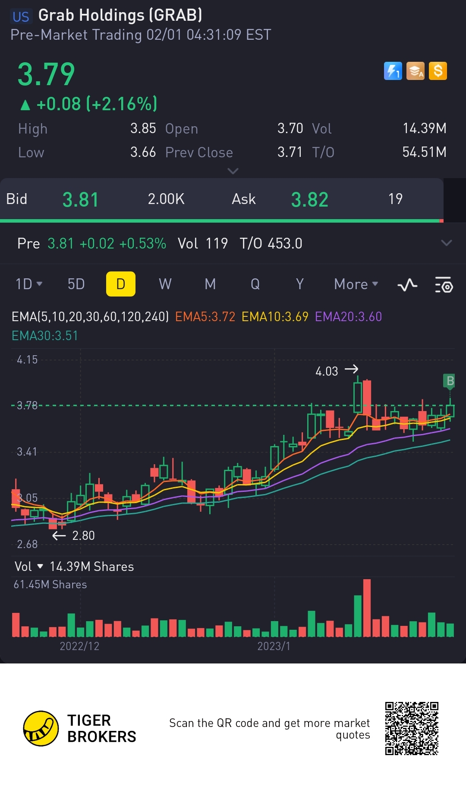Select the D daily chart tab
Viewport: 466px width, 794px height.
[121, 284]
